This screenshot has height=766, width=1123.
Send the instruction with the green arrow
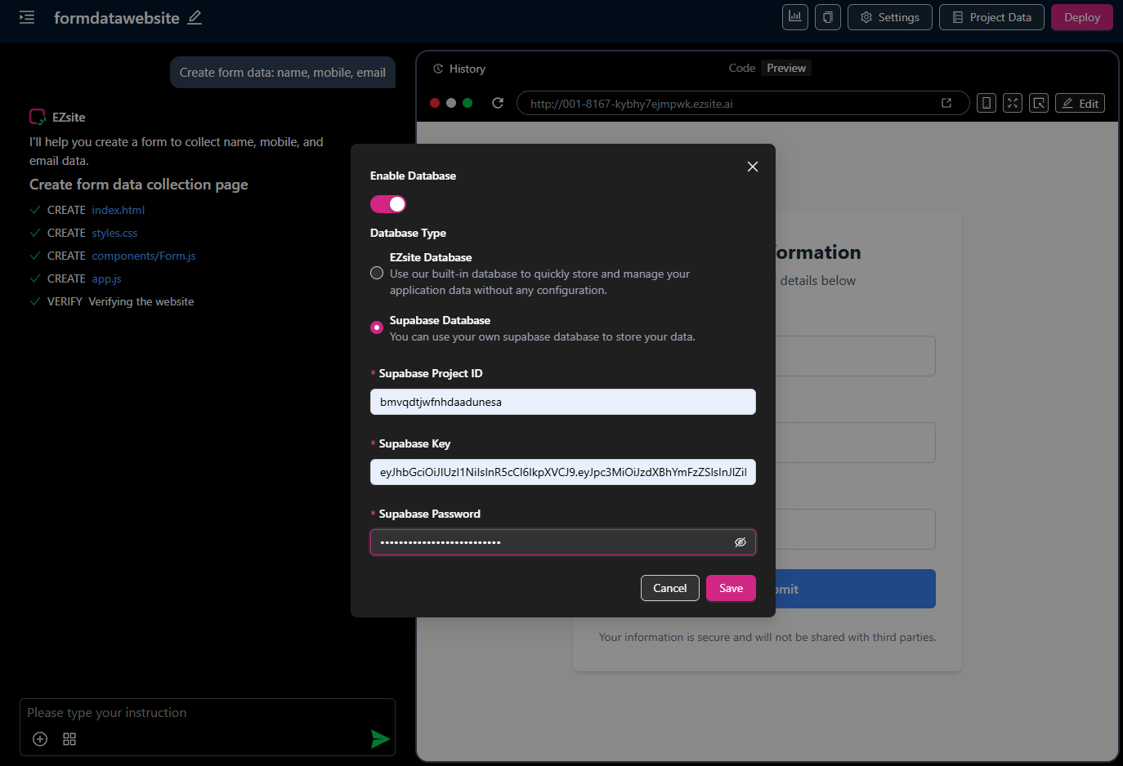click(x=380, y=739)
